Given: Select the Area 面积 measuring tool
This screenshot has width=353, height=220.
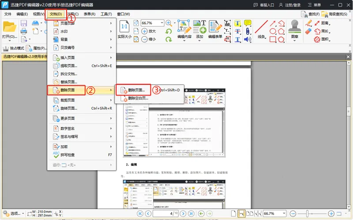Looking at the screenshot, I should (x=322, y=39).
